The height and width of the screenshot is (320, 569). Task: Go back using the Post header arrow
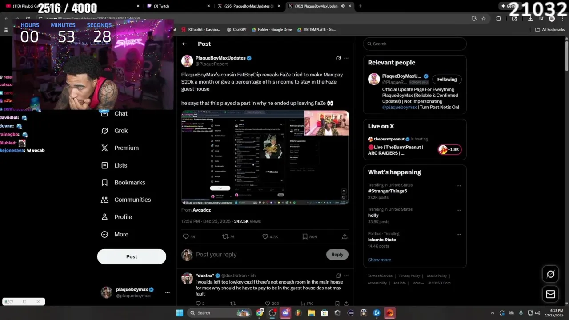pyautogui.click(x=184, y=44)
